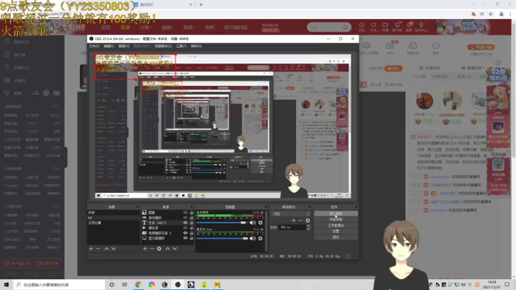
Task: Add a new scene with the Scenes plus icon
Action: (91, 249)
